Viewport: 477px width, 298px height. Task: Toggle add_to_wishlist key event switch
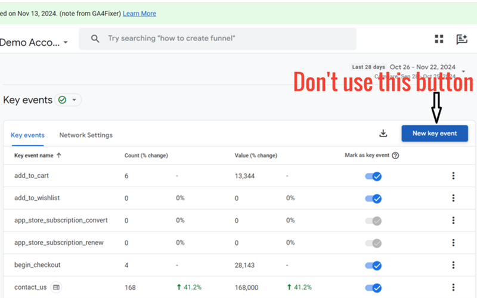tap(373, 198)
